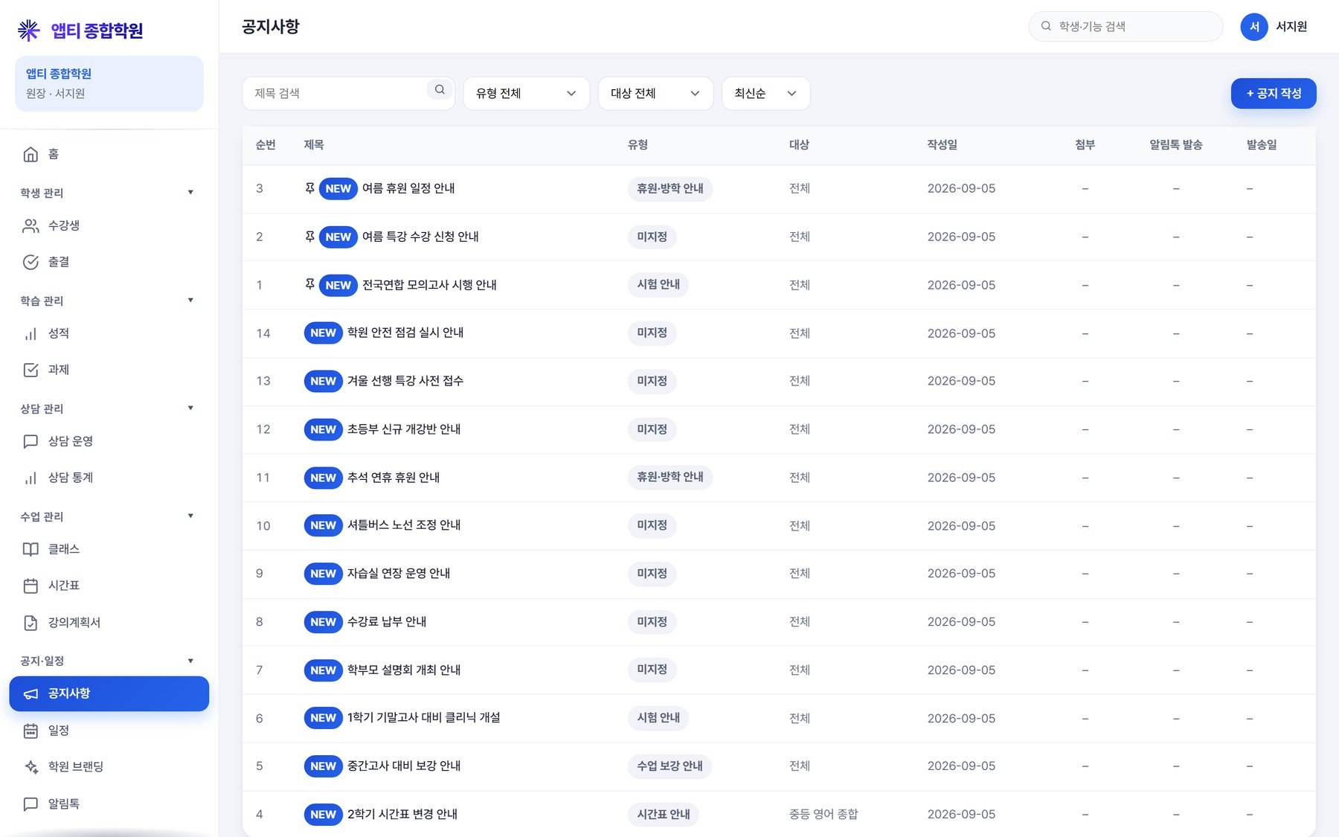Click the 강의계획서 document icon

30,623
